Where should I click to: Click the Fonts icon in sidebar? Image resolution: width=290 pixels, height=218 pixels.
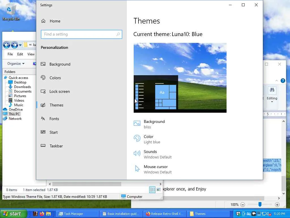click(x=43, y=118)
